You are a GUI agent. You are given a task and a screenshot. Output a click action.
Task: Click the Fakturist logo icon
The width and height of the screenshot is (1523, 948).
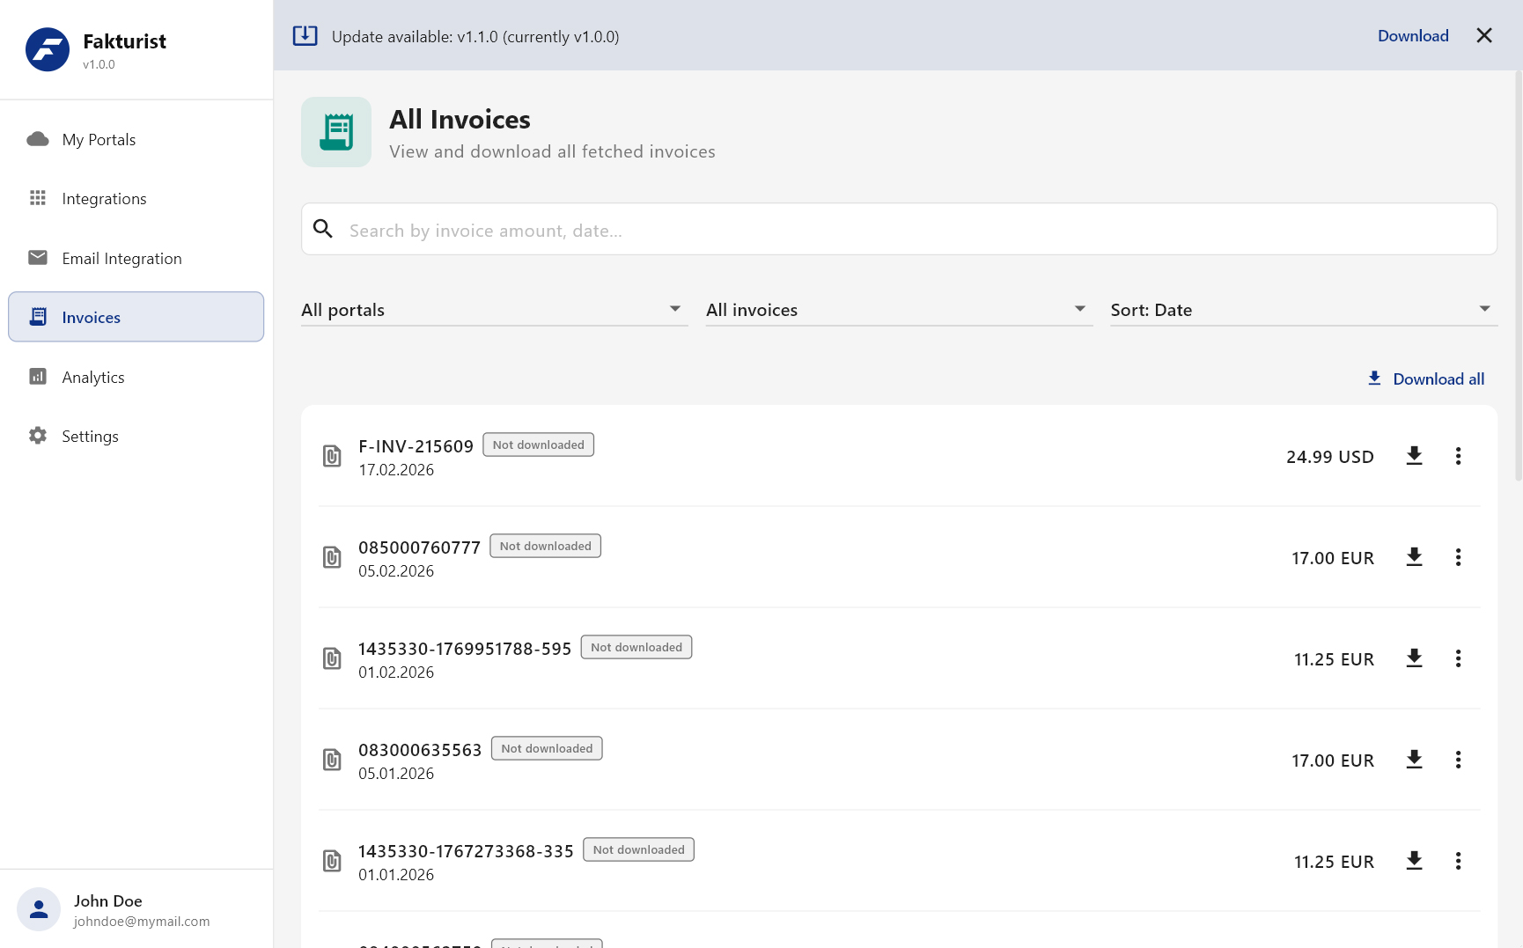coord(48,50)
